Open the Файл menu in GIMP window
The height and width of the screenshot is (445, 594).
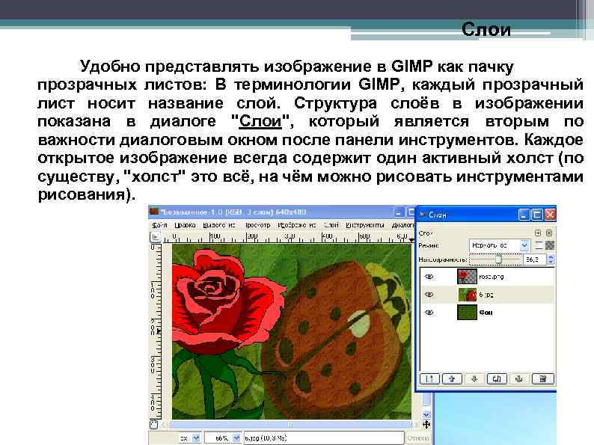[159, 225]
